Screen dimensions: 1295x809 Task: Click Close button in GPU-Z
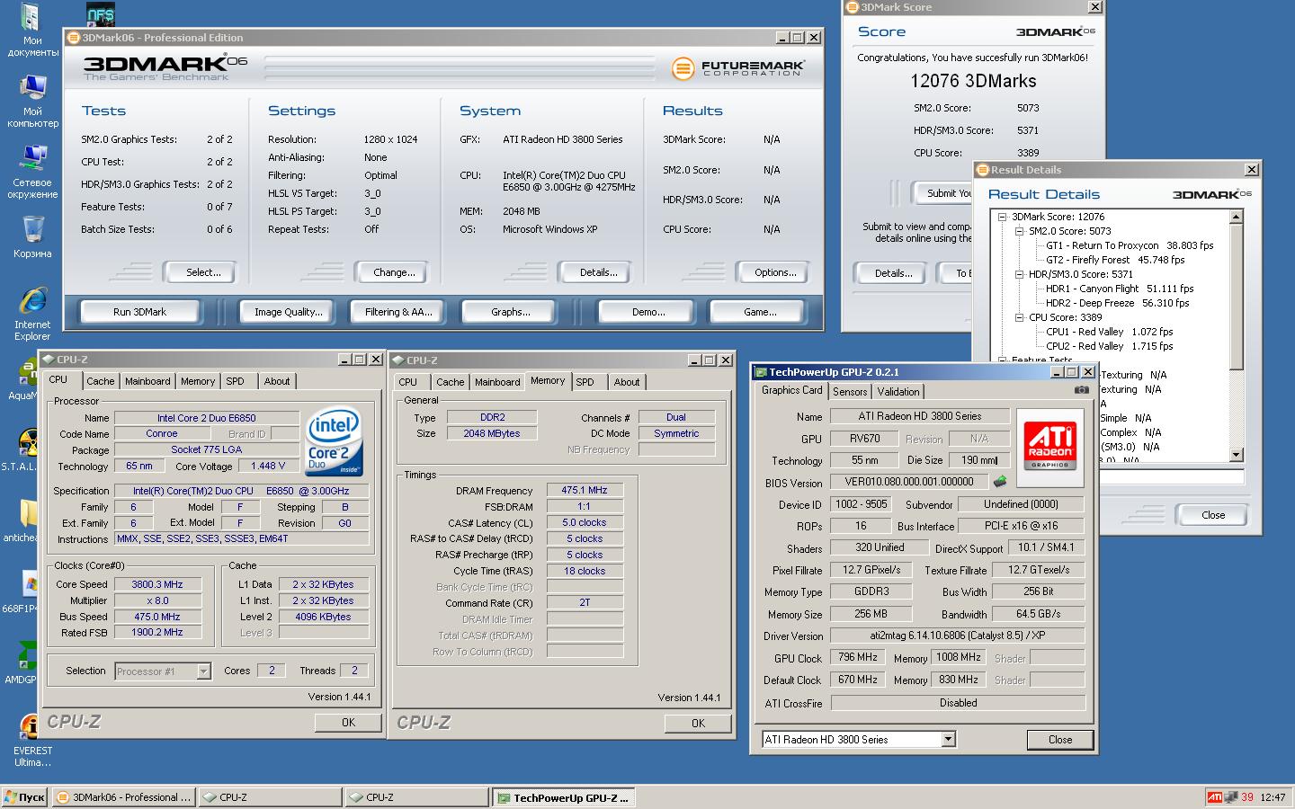(1059, 739)
